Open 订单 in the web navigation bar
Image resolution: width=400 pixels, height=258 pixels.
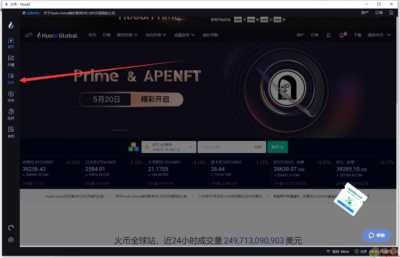[315, 35]
